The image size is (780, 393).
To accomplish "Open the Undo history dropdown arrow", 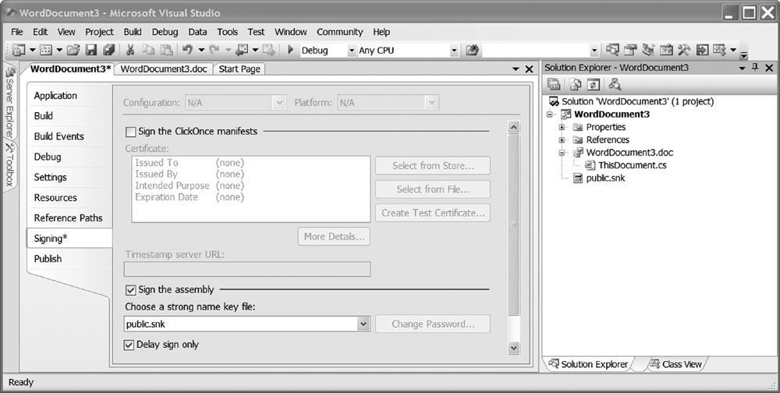I will (201, 50).
